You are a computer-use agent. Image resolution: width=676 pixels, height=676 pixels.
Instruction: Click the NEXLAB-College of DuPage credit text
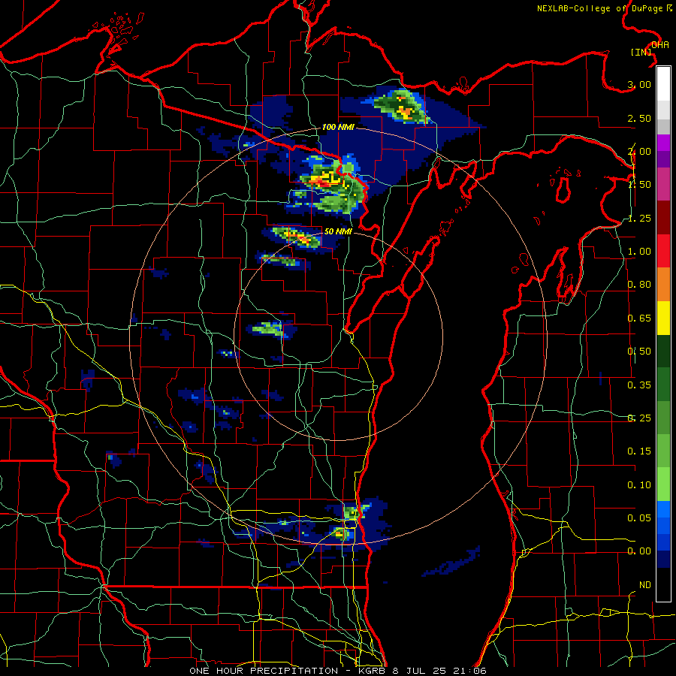(x=604, y=8)
